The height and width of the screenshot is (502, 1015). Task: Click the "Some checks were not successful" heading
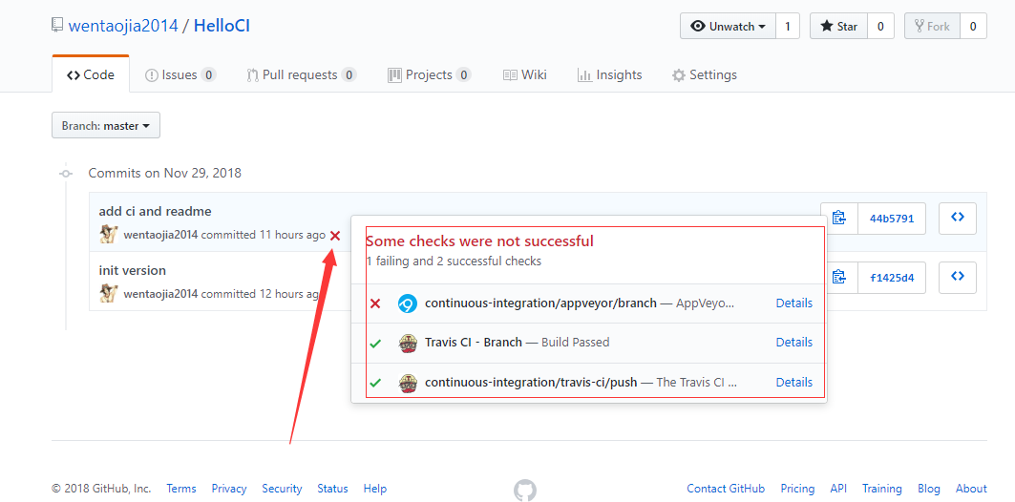[x=479, y=242]
